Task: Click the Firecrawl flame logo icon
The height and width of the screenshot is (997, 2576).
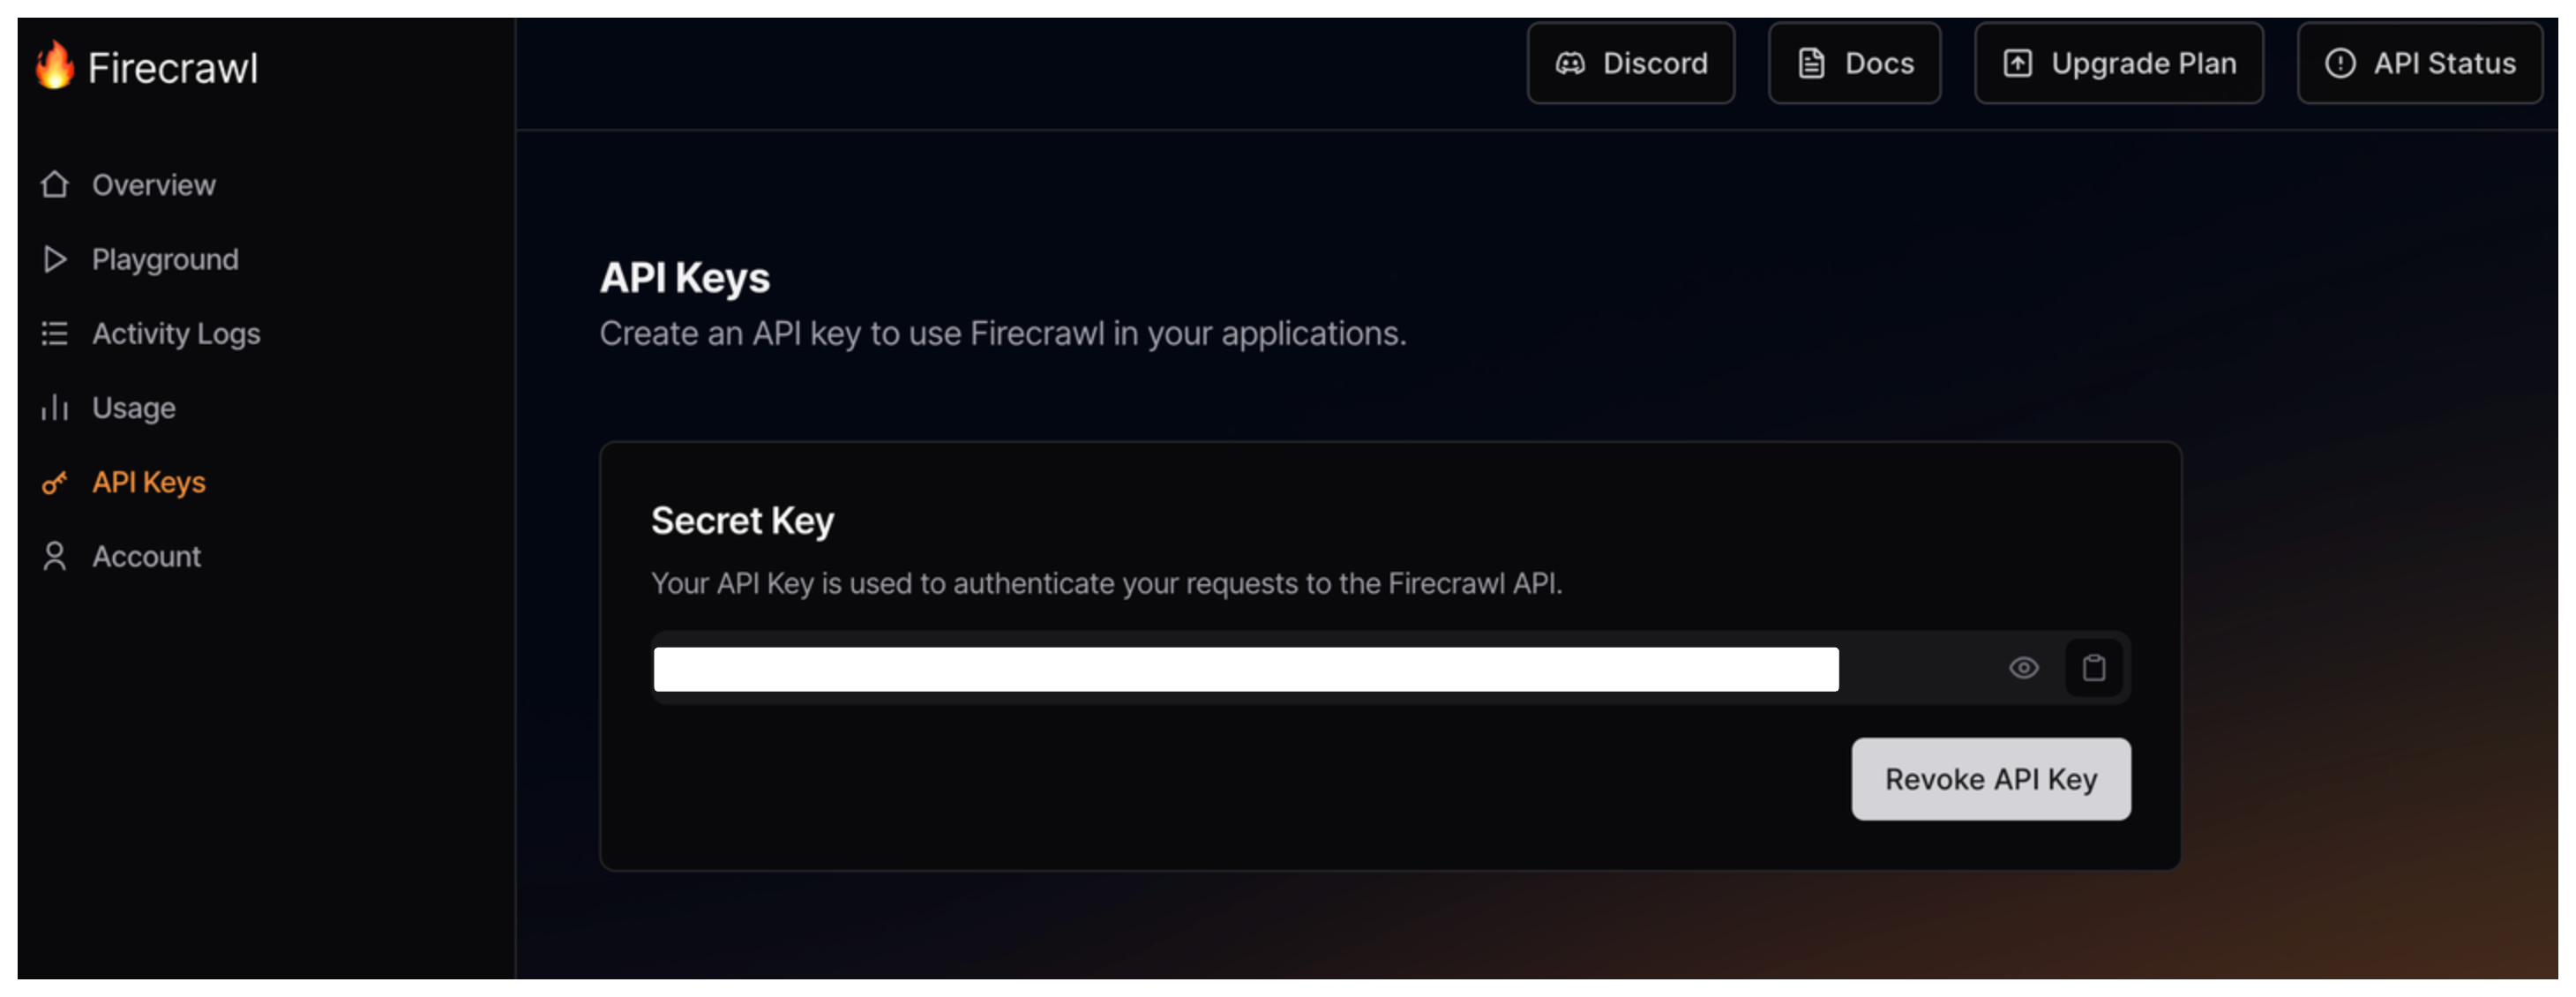Action: pos(55,65)
